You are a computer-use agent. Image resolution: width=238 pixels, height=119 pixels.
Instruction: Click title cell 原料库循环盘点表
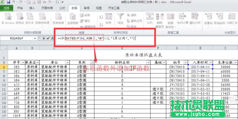(144, 55)
